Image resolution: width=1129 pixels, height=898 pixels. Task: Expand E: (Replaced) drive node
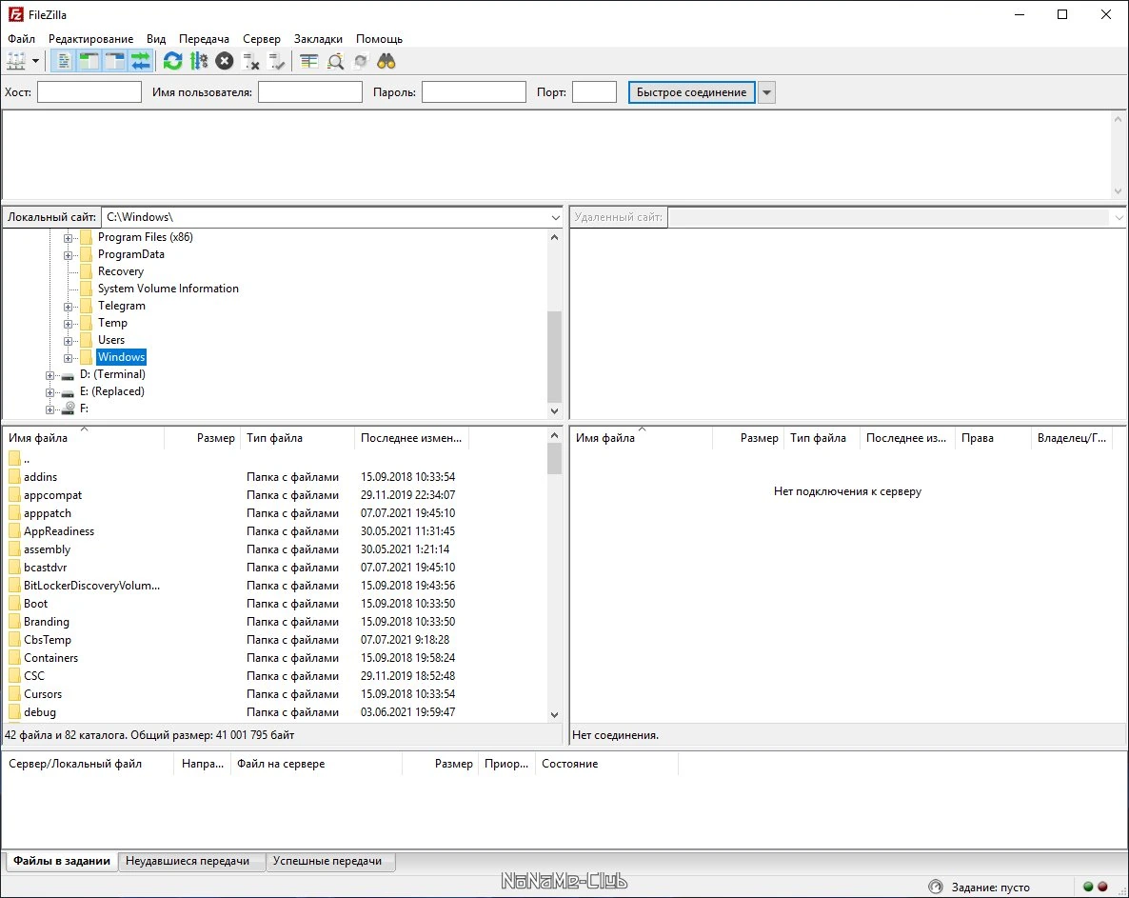pyautogui.click(x=50, y=392)
